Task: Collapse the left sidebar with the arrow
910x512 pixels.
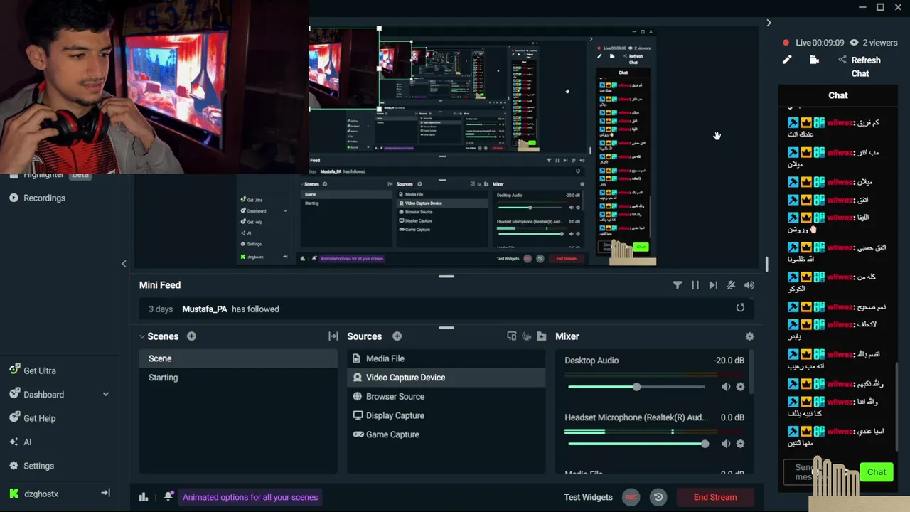Action: [x=124, y=264]
